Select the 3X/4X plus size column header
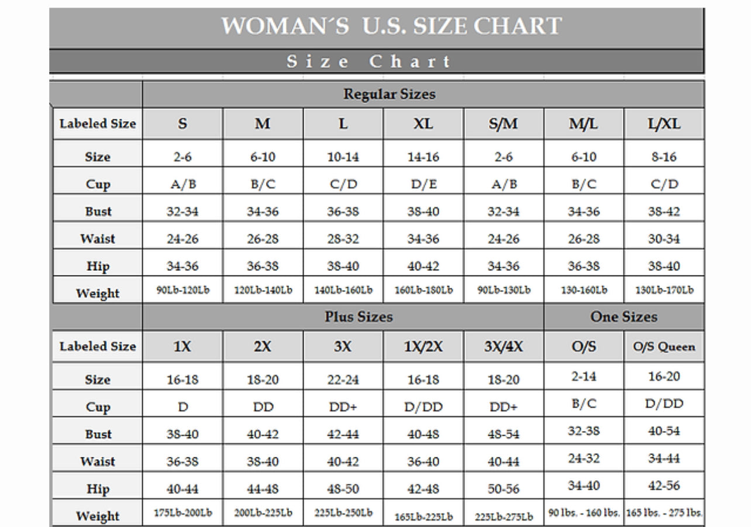Image resolution: width=751 pixels, height=527 pixels. [x=503, y=346]
